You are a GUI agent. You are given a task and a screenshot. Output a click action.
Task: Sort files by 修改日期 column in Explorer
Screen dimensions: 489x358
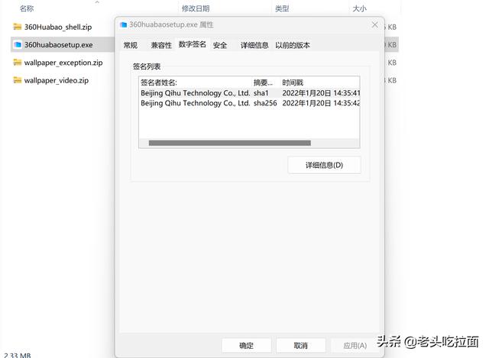coord(196,8)
